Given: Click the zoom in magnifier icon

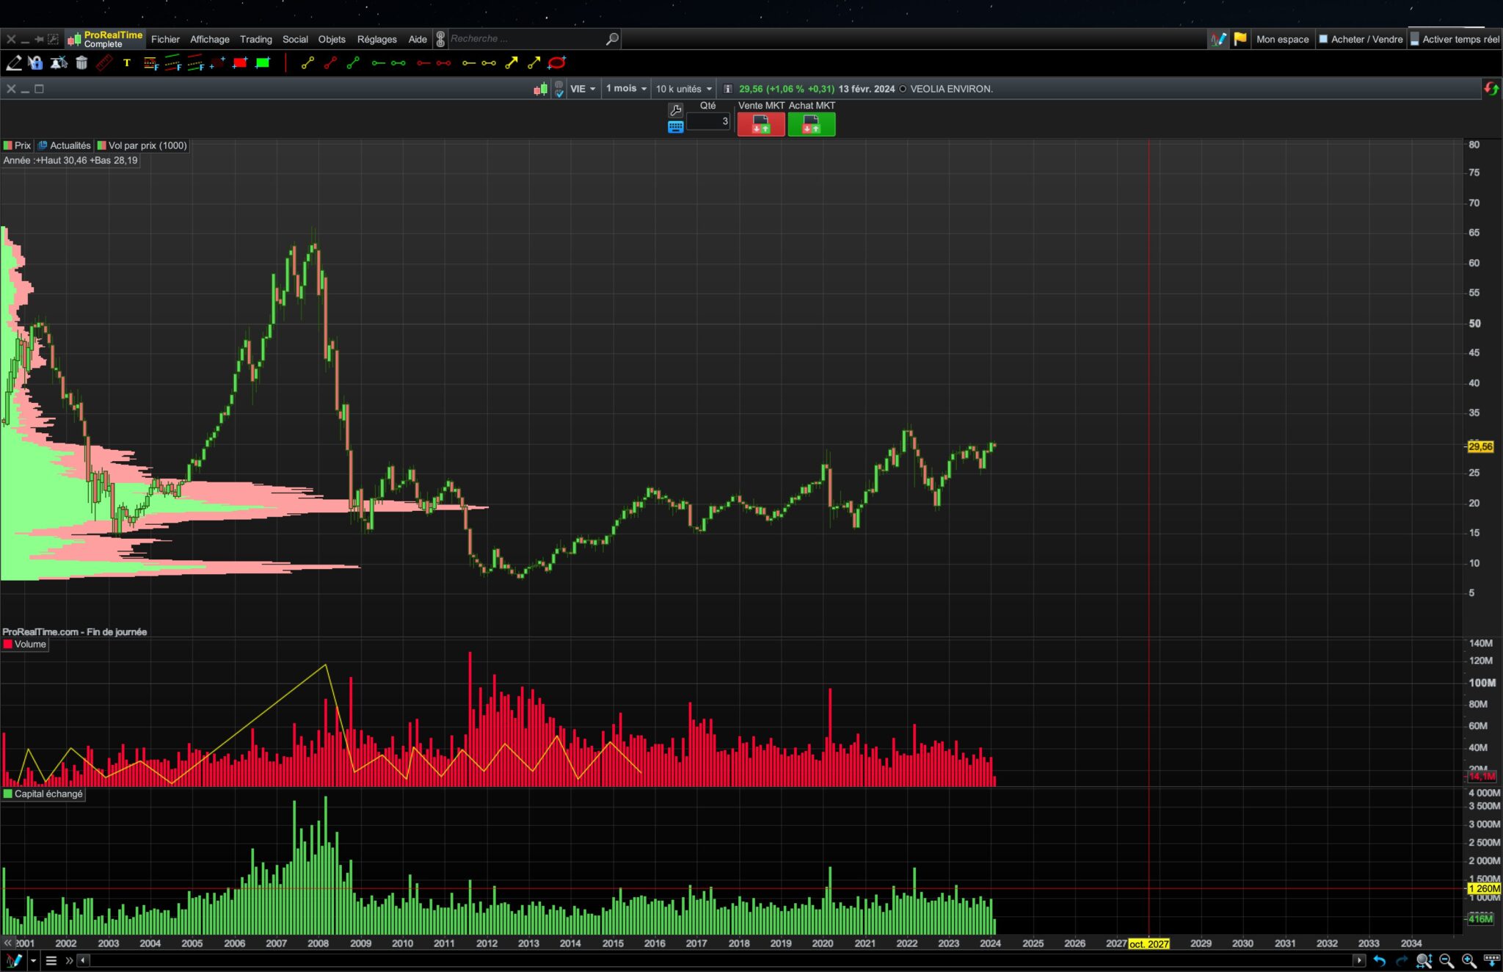Looking at the screenshot, I should point(1469,960).
